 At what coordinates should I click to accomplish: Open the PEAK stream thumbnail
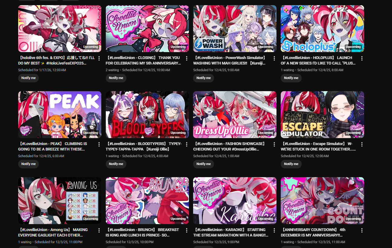[x=60, y=114]
